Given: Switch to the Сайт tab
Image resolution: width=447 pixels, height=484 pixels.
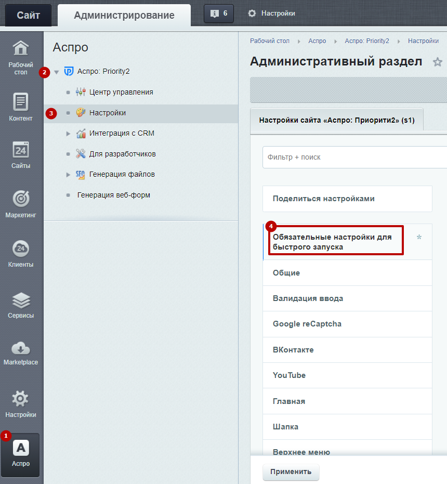Looking at the screenshot, I should pos(28,15).
